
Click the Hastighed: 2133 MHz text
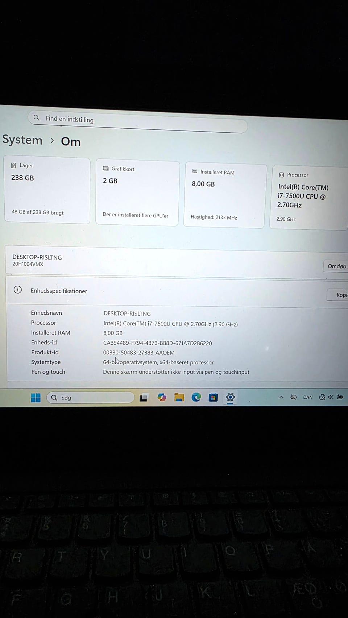(x=214, y=217)
